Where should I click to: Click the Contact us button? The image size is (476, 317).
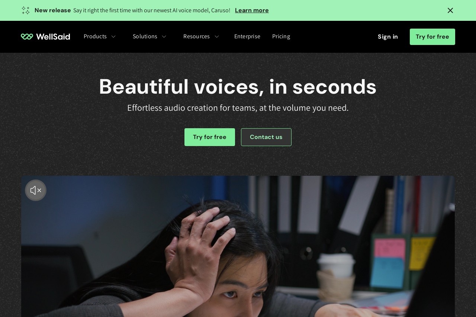(x=266, y=137)
